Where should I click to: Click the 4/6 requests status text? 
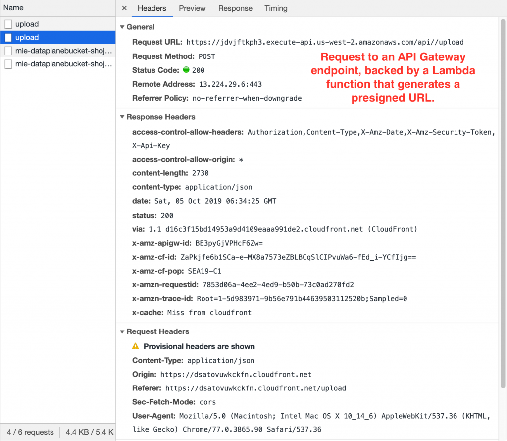30,432
